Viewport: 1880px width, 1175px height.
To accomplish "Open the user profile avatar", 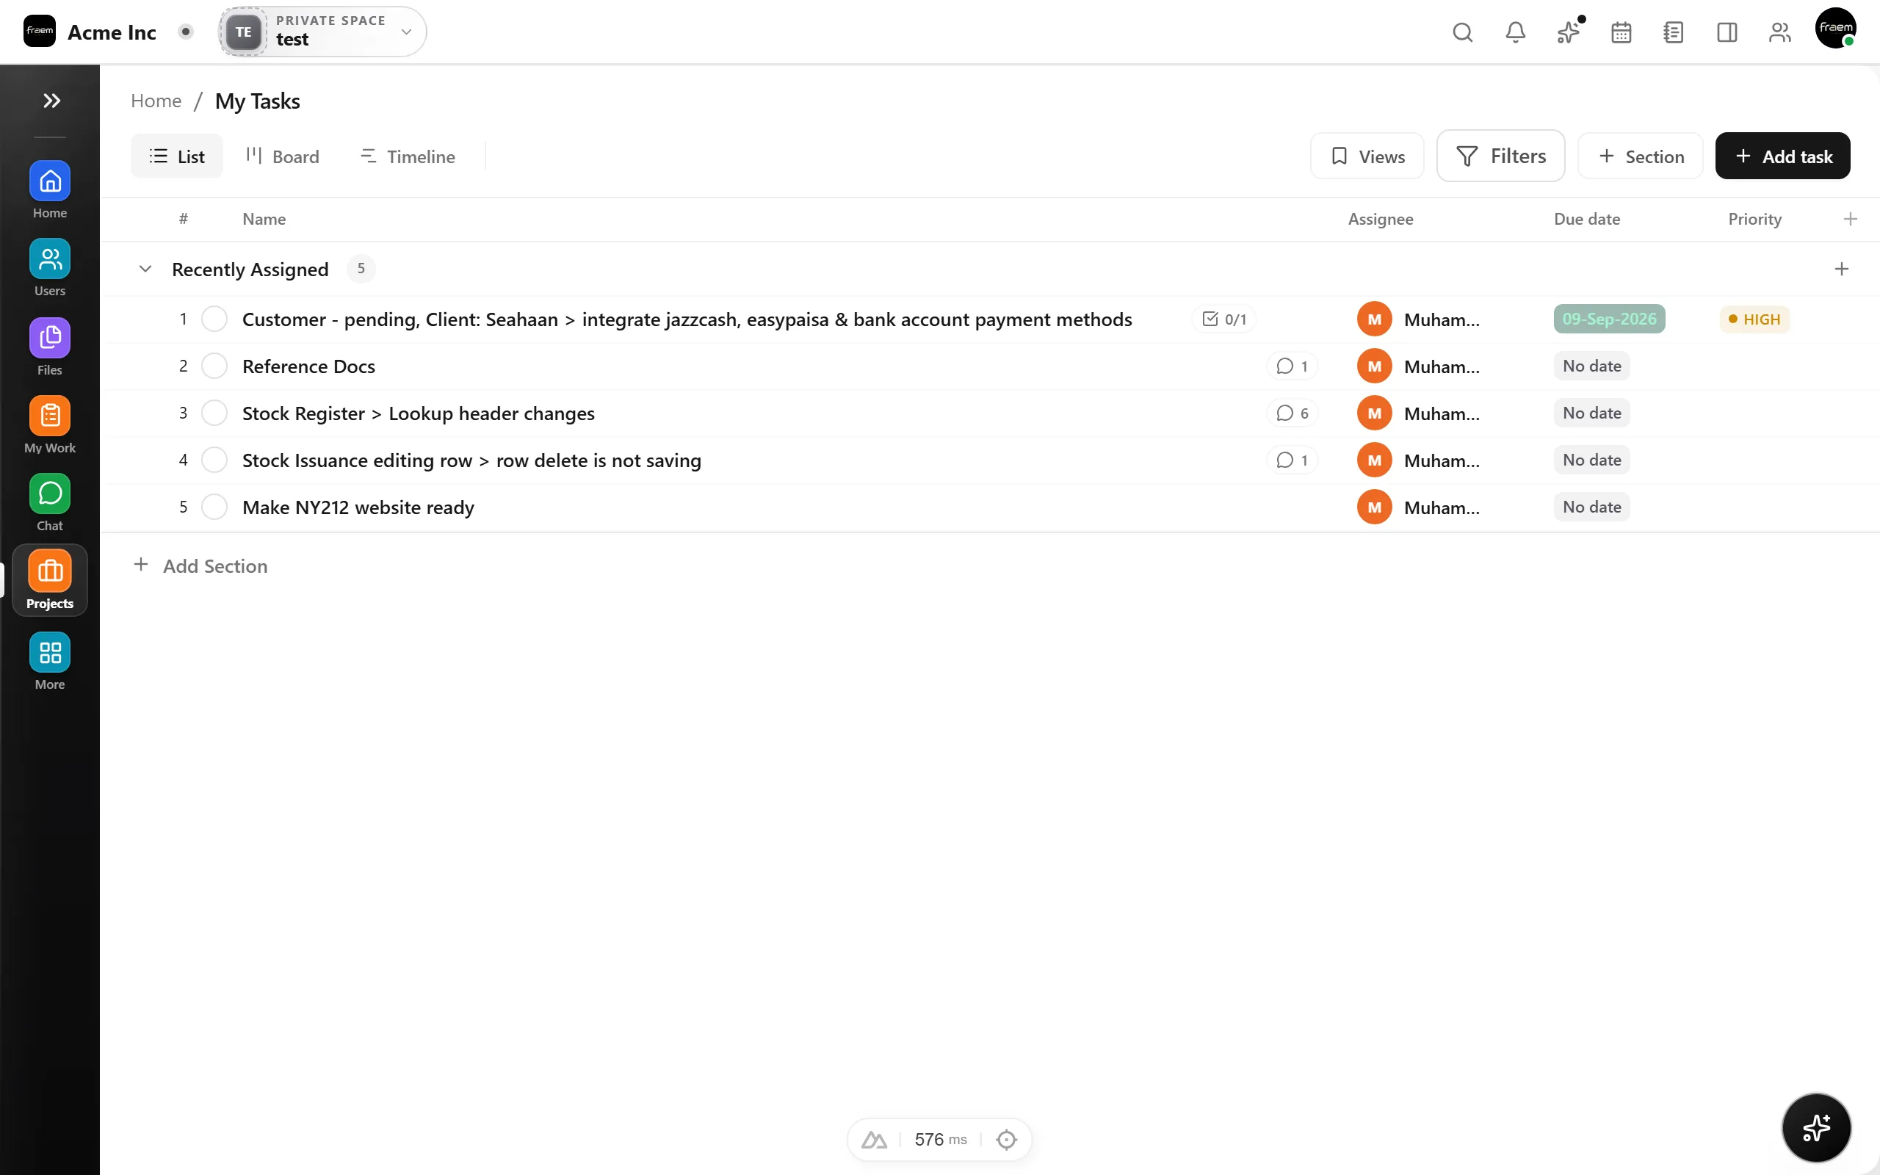I will coord(1836,28).
